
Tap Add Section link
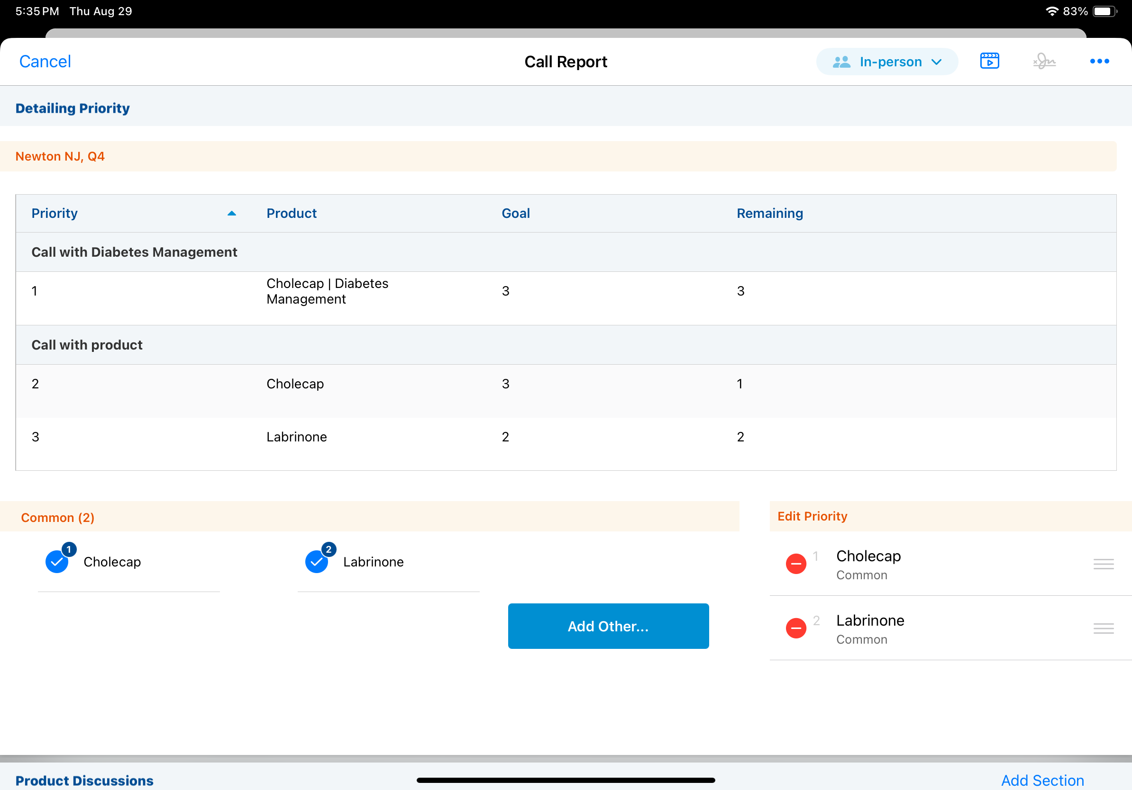click(1042, 780)
